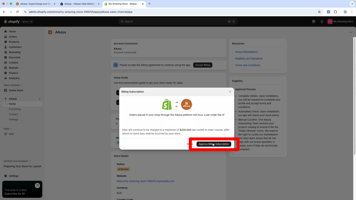Viewport: 356px width, 200px height.
Task: Click the trial upgrade arrow icon
Action: [x=37, y=185]
